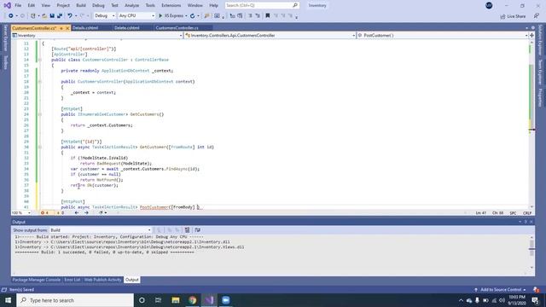Click Add to Source Control
The height and width of the screenshot is (307, 546).
tap(500, 290)
